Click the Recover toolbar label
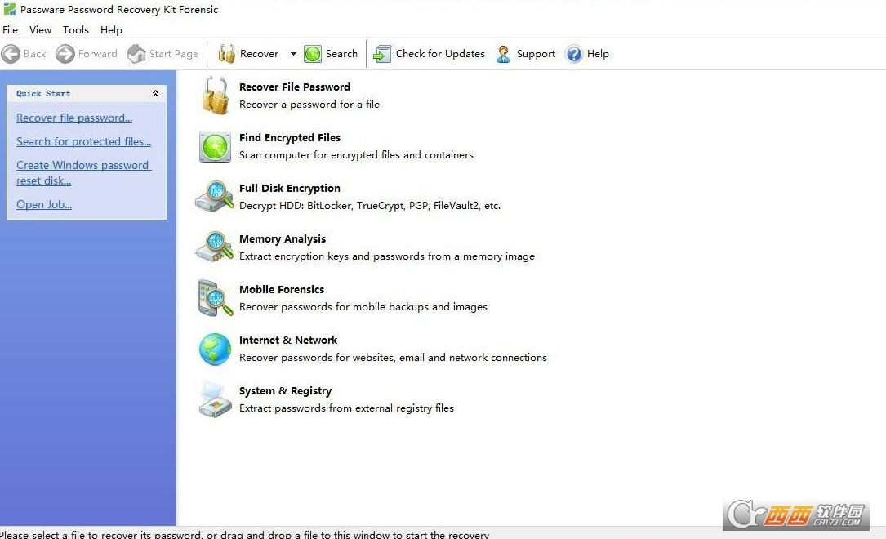The height and width of the screenshot is (539, 886). tap(260, 54)
